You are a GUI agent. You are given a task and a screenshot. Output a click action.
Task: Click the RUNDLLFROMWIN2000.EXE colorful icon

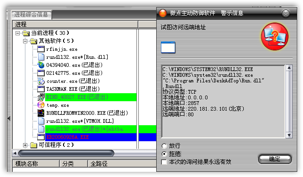pos(41,113)
